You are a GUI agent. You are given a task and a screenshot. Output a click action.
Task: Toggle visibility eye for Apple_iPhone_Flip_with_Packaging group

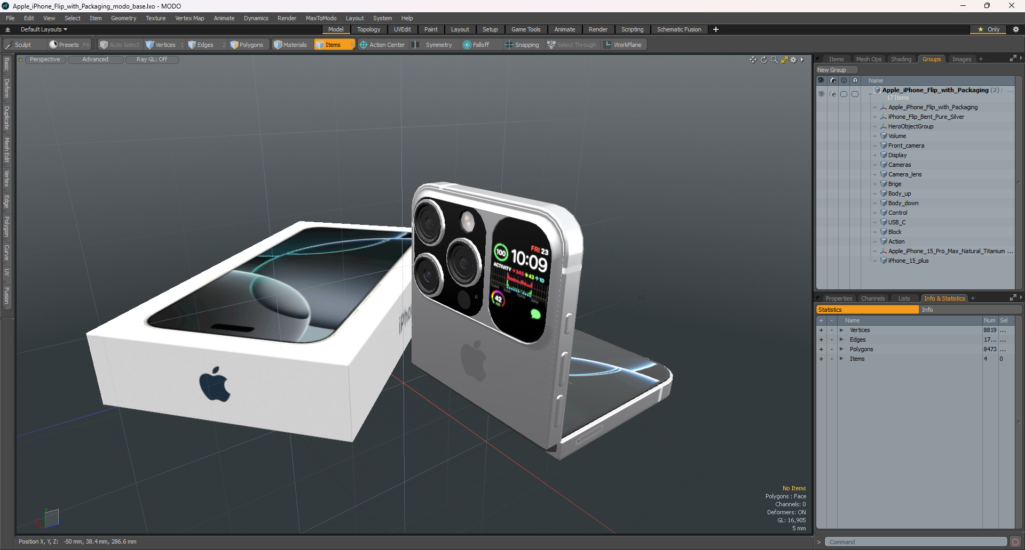pos(821,94)
